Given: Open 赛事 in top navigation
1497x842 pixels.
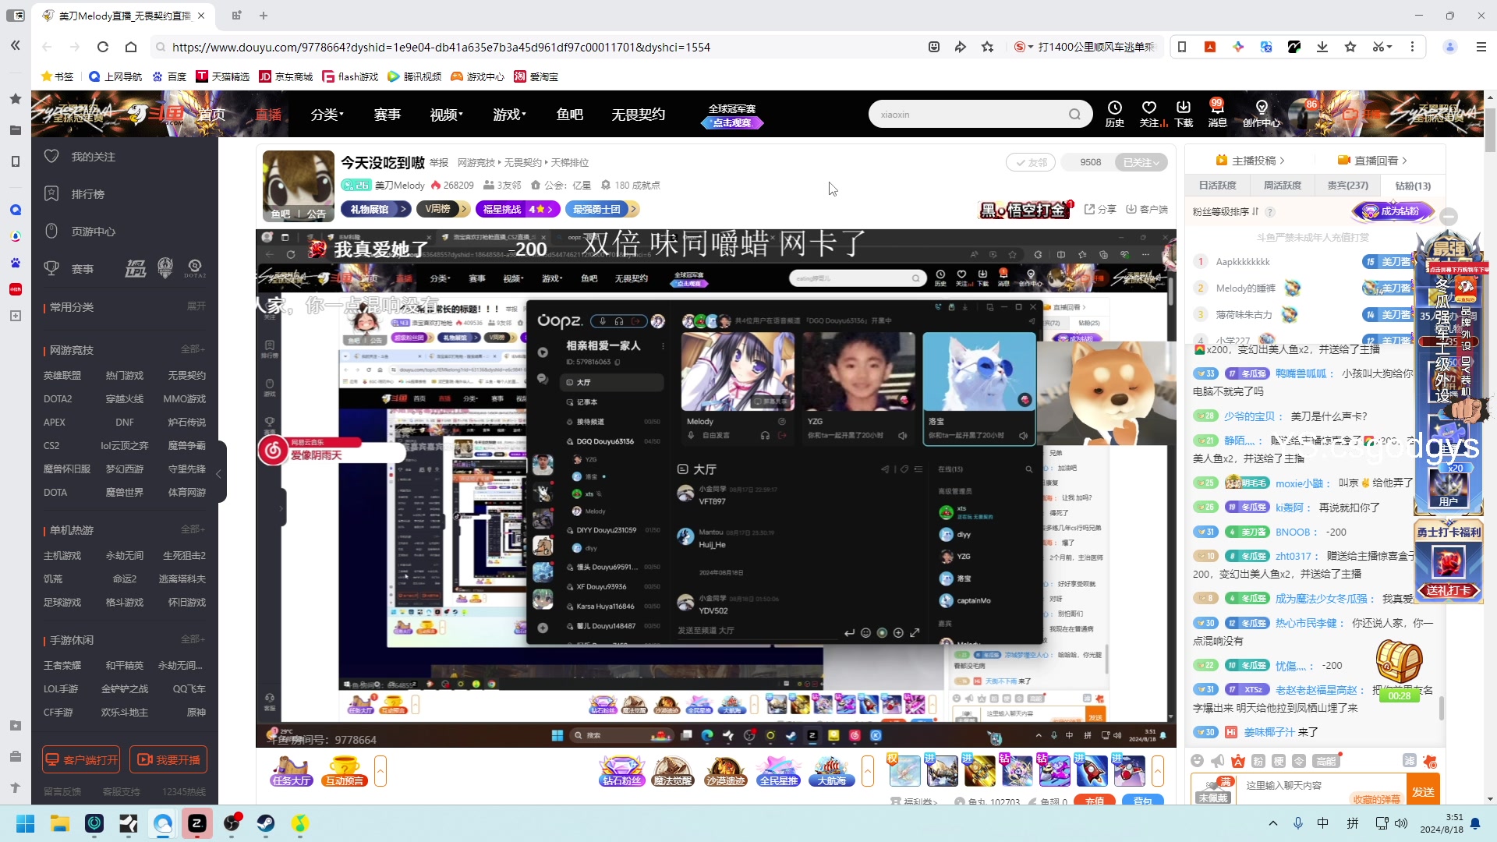Looking at the screenshot, I should click(x=387, y=115).
